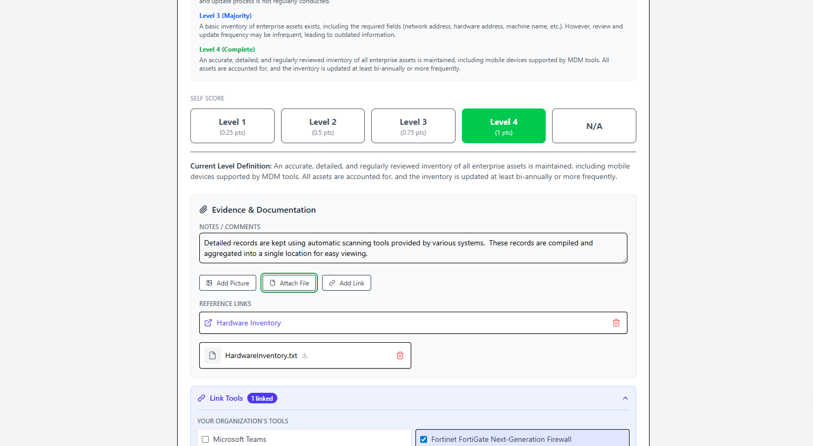
Task: Click the chain-link icon in Add Link button
Action: [x=332, y=283]
